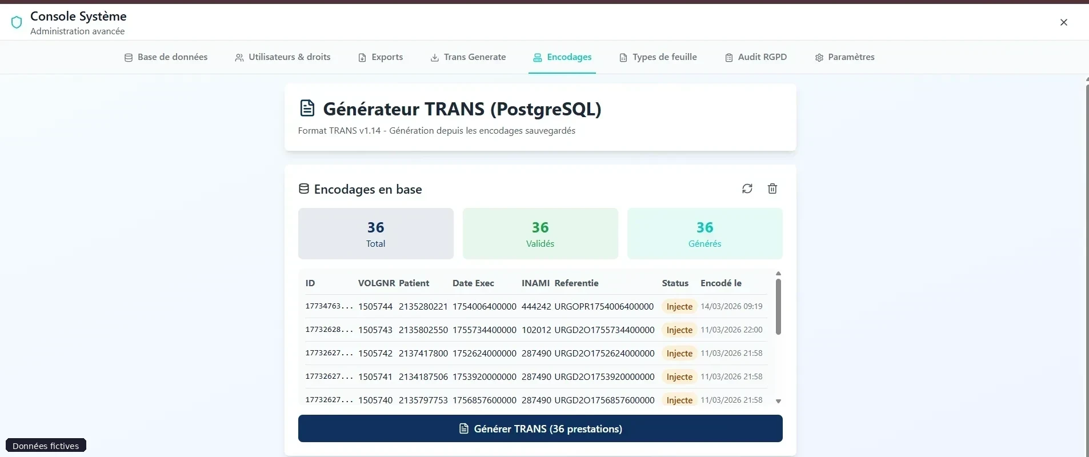1089x457 pixels.
Task: Click the Encodé le column header
Action: [x=721, y=283]
